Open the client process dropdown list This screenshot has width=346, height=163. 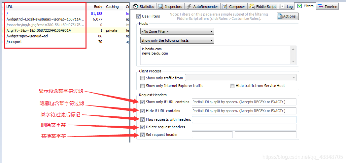(x=241, y=78)
